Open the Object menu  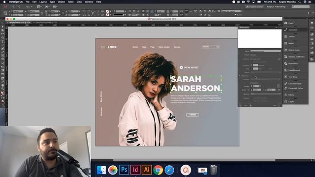click(61, 2)
